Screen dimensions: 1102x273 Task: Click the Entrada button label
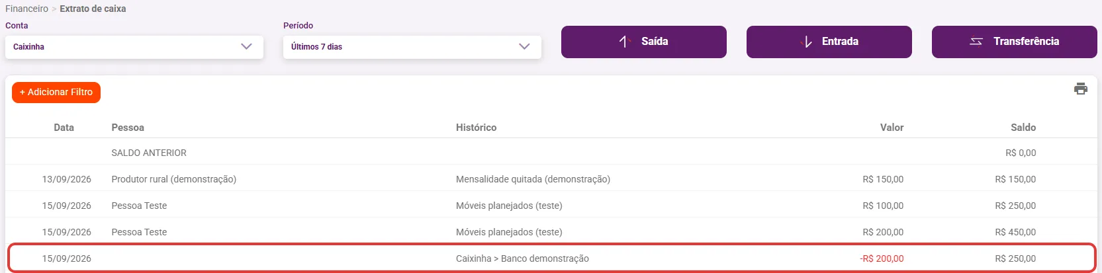point(840,41)
